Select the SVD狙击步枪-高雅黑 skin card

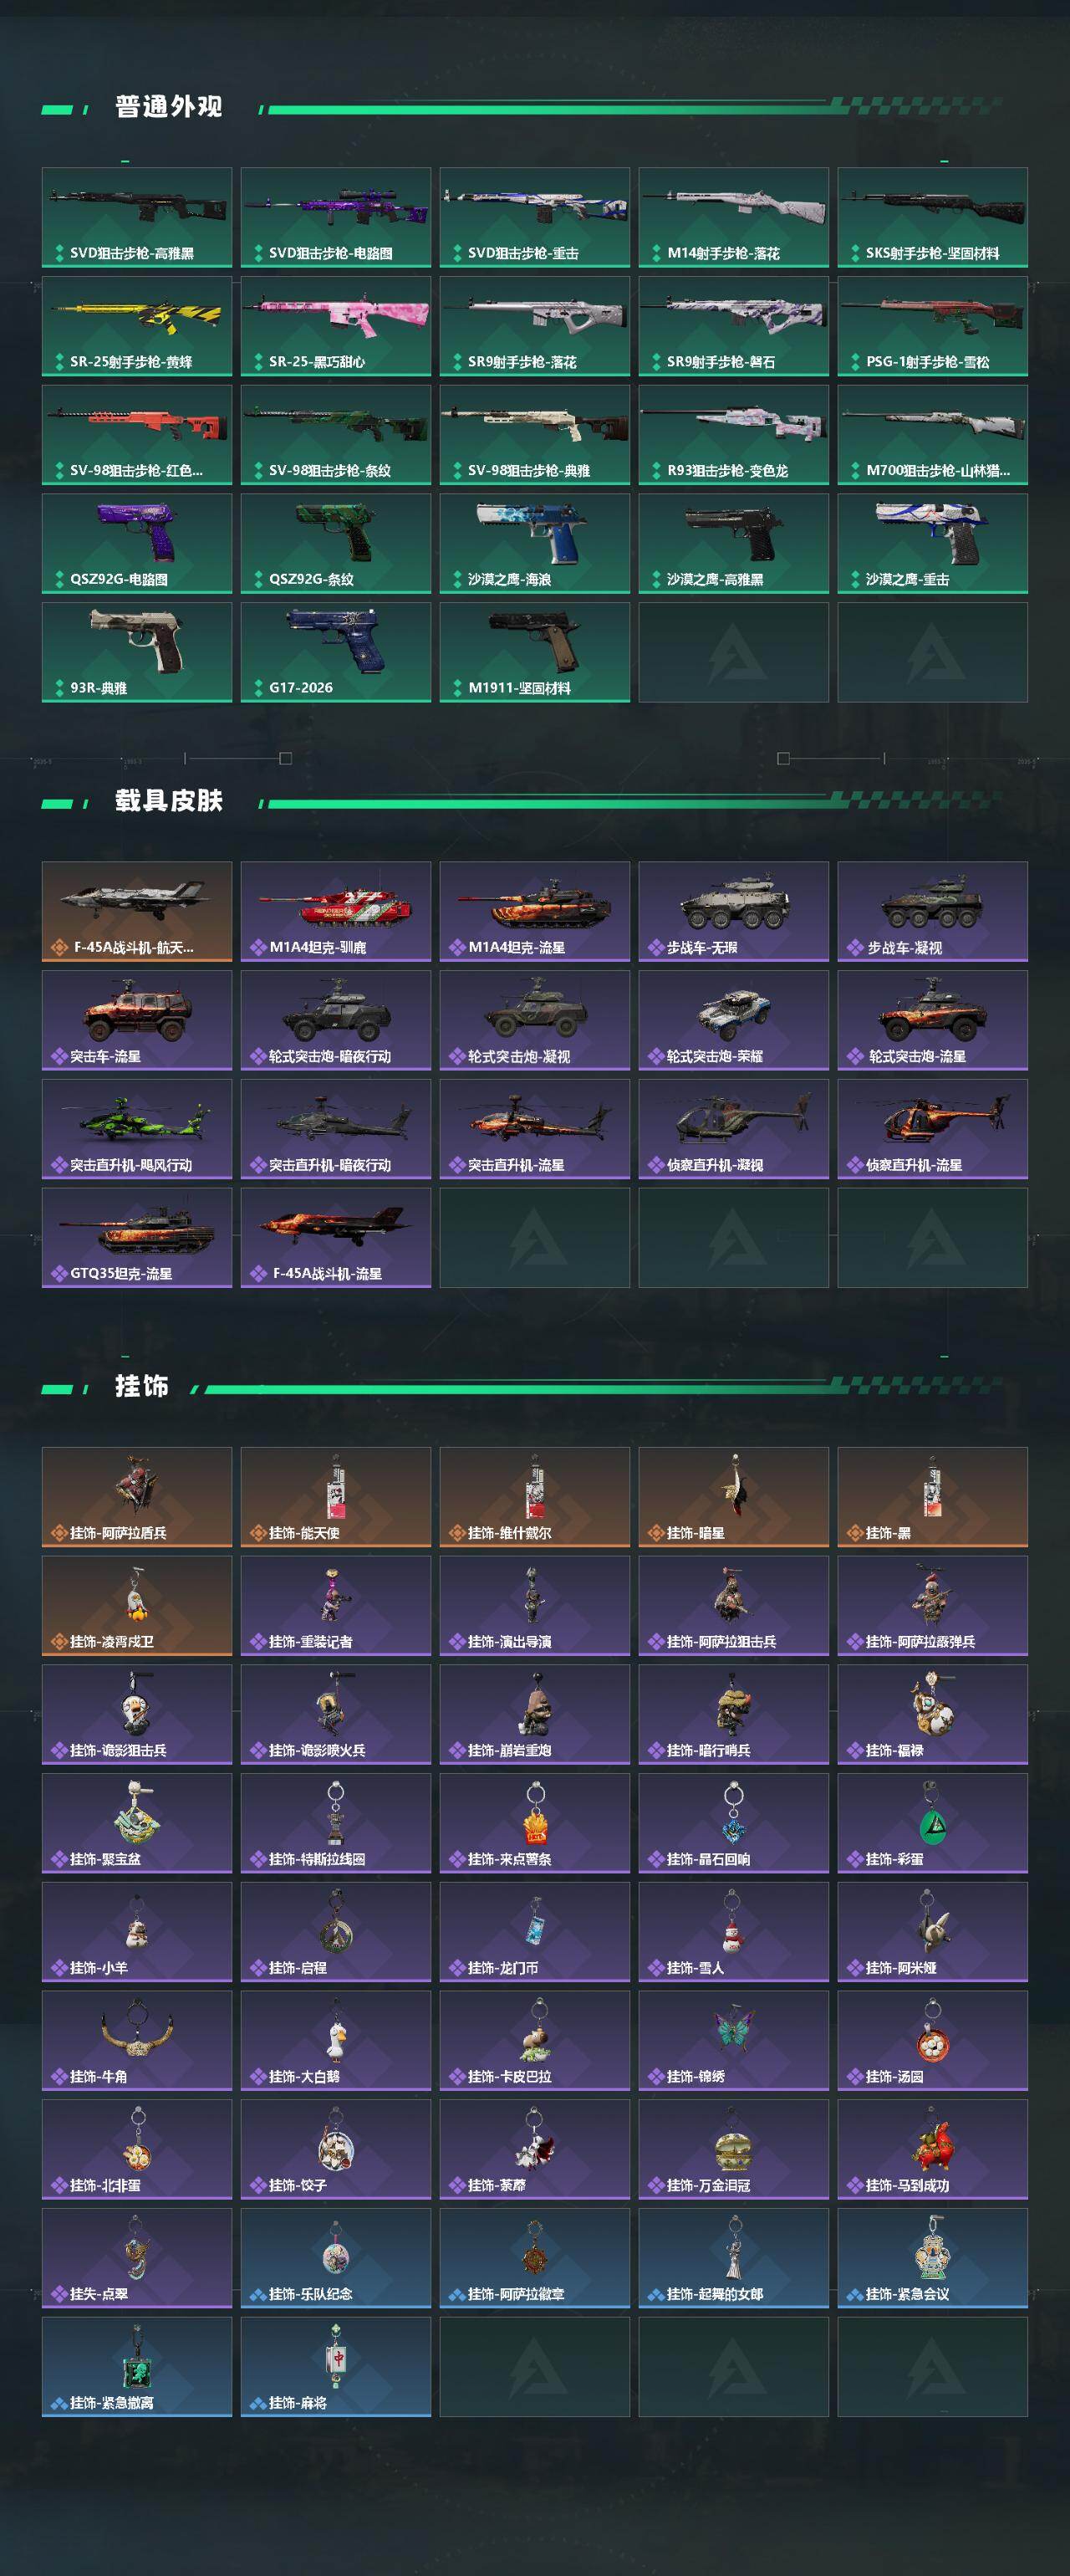coord(137,217)
